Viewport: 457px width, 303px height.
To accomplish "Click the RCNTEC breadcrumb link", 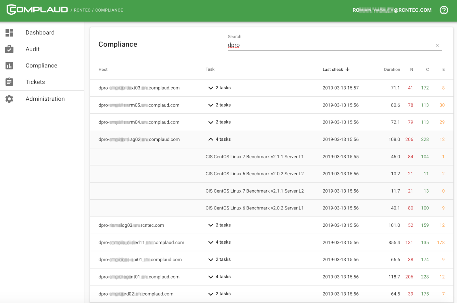I will (x=82, y=10).
